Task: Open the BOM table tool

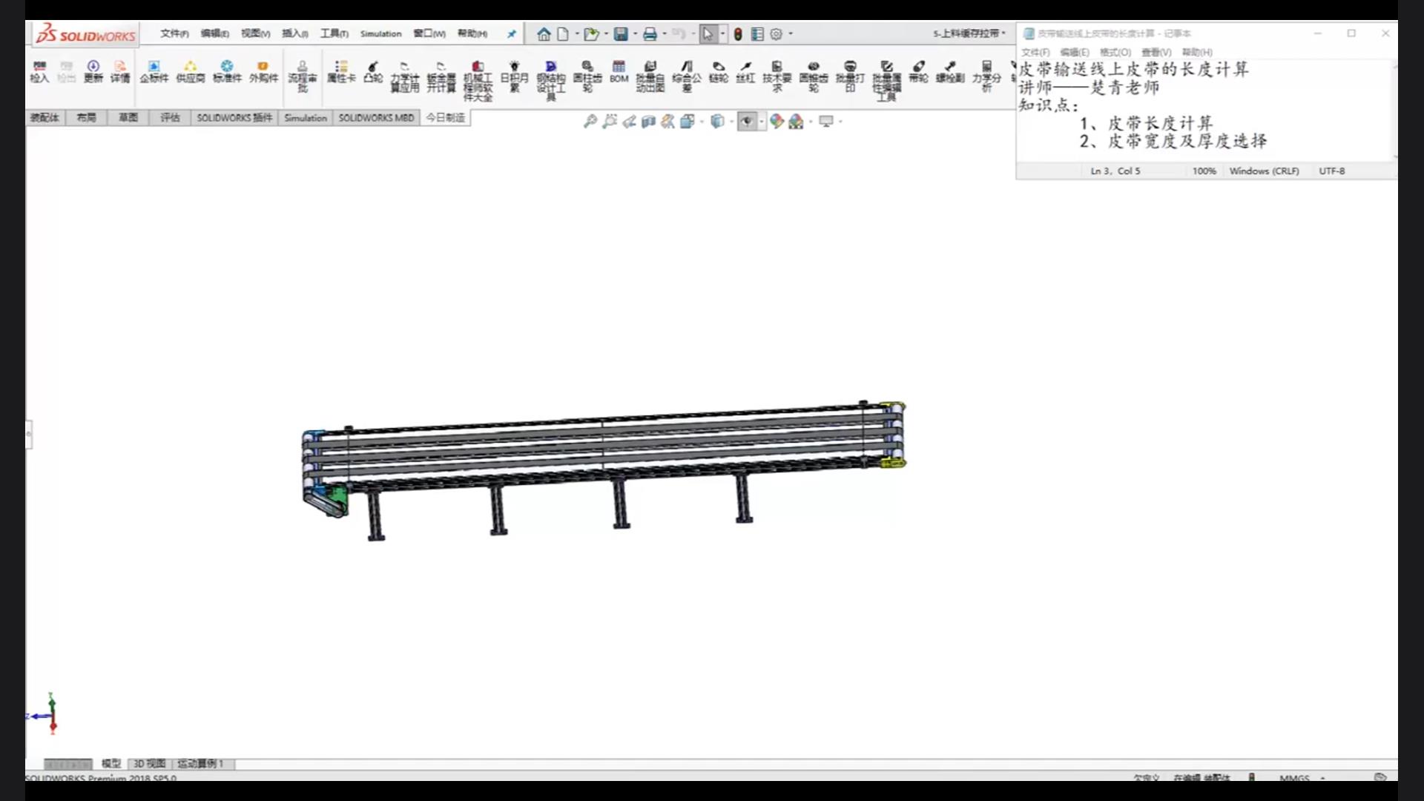Action: [x=619, y=72]
